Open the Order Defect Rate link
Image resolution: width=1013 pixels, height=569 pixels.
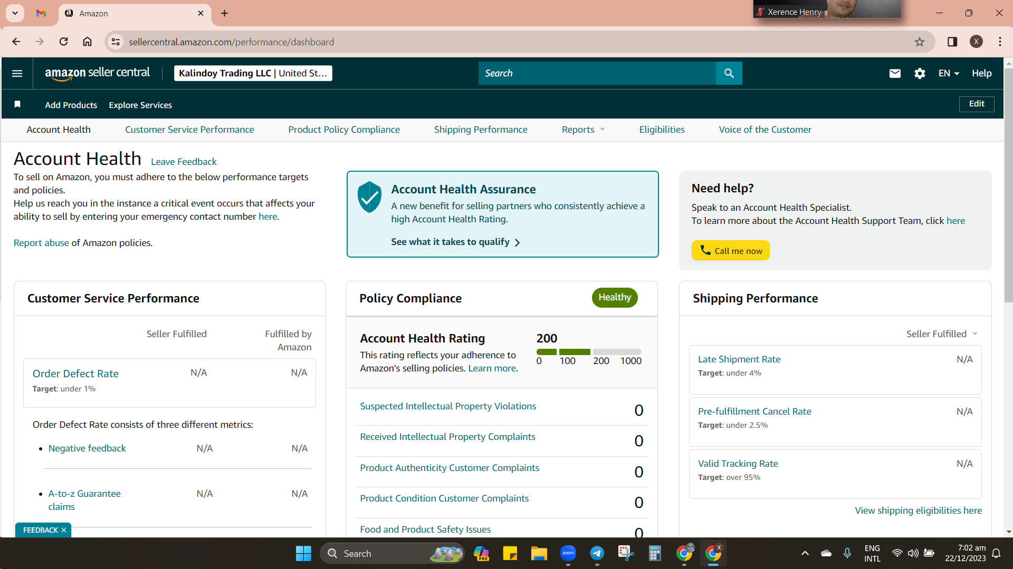pos(75,374)
